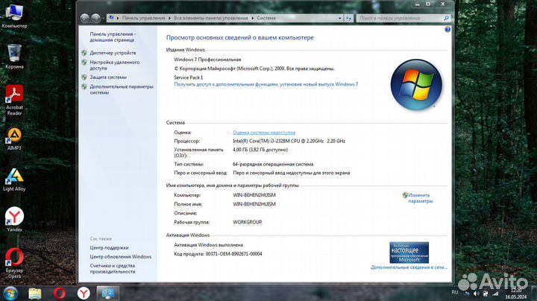Click the 64-разрядная операционная система text
537x301 pixels.
coord(273,164)
